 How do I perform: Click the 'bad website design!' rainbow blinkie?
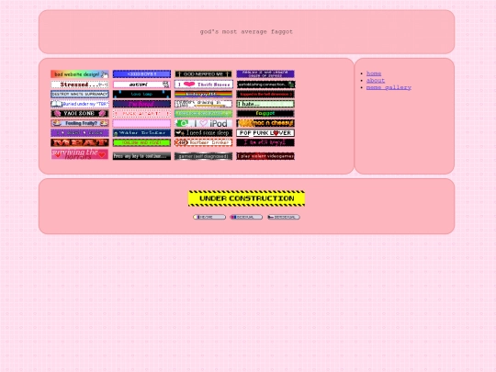[80, 74]
